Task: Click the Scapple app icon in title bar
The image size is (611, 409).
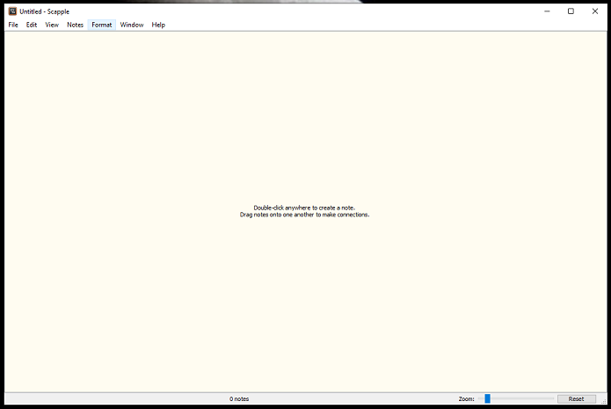Action: [x=12, y=11]
